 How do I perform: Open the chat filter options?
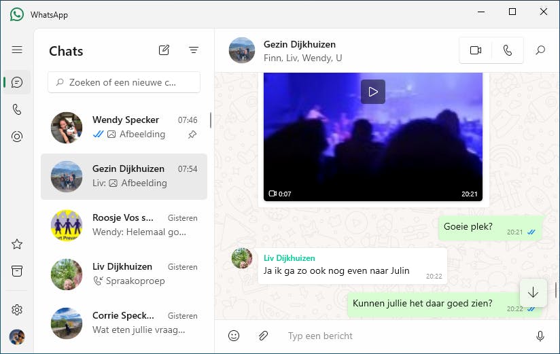click(194, 50)
